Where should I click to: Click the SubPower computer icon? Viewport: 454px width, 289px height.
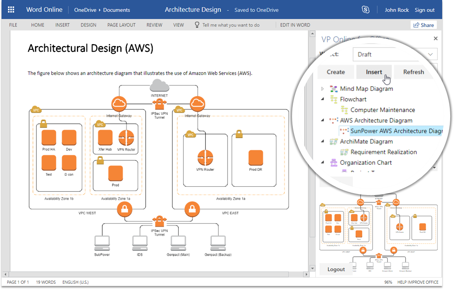pyautogui.click(x=102, y=243)
